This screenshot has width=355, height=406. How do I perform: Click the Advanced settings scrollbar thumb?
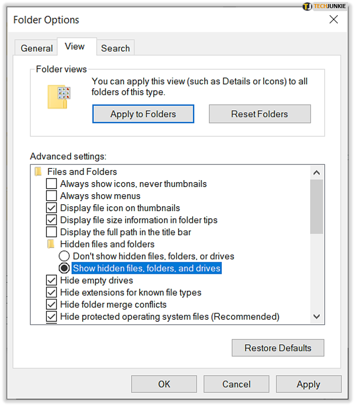coord(316,207)
